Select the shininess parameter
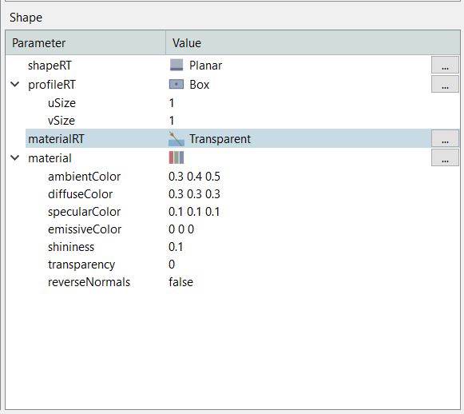464x414 pixels. point(71,247)
